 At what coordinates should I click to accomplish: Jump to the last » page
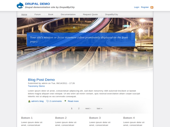[99, 108]
